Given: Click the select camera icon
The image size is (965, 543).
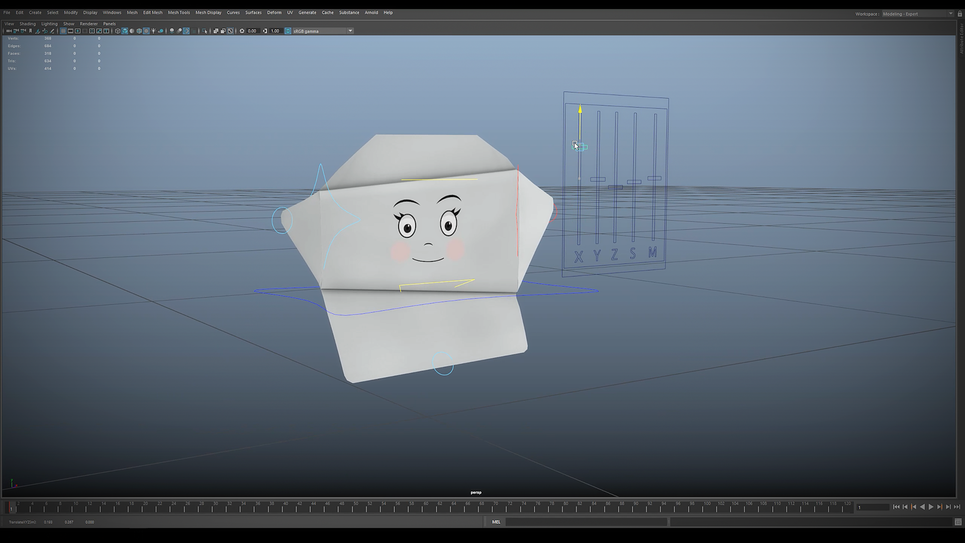Looking at the screenshot, I should 9,31.
